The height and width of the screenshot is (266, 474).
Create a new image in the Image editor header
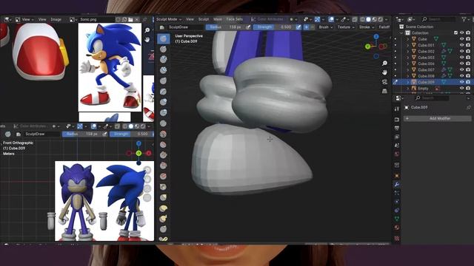(x=124, y=19)
